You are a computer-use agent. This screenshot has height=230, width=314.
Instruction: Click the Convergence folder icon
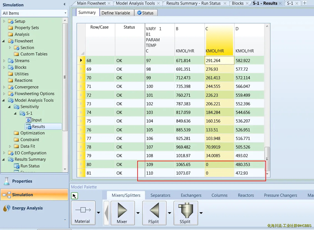(x=11, y=87)
